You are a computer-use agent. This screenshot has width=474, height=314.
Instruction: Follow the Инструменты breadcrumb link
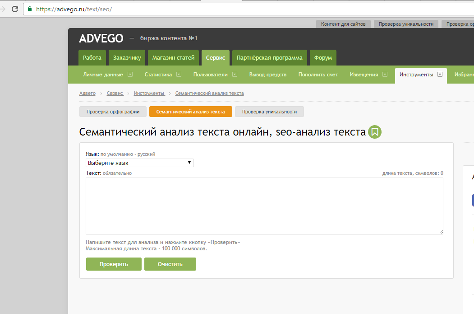click(149, 93)
